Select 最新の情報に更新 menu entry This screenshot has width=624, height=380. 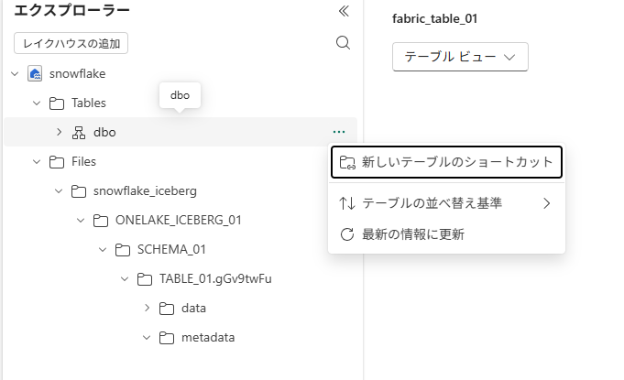pos(412,234)
